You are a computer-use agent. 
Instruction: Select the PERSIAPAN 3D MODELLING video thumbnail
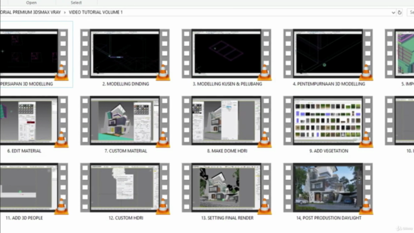pyautogui.click(x=34, y=54)
